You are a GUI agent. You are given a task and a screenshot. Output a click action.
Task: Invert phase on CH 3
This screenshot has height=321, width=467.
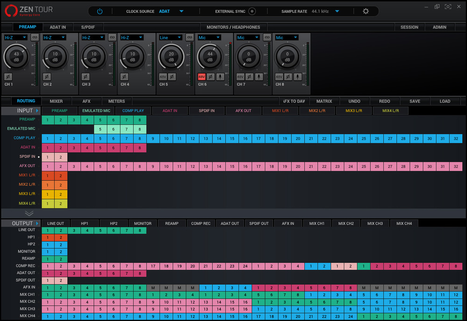(x=85, y=77)
